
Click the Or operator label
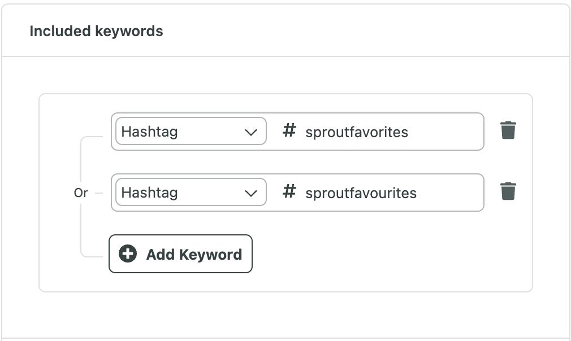pos(81,193)
